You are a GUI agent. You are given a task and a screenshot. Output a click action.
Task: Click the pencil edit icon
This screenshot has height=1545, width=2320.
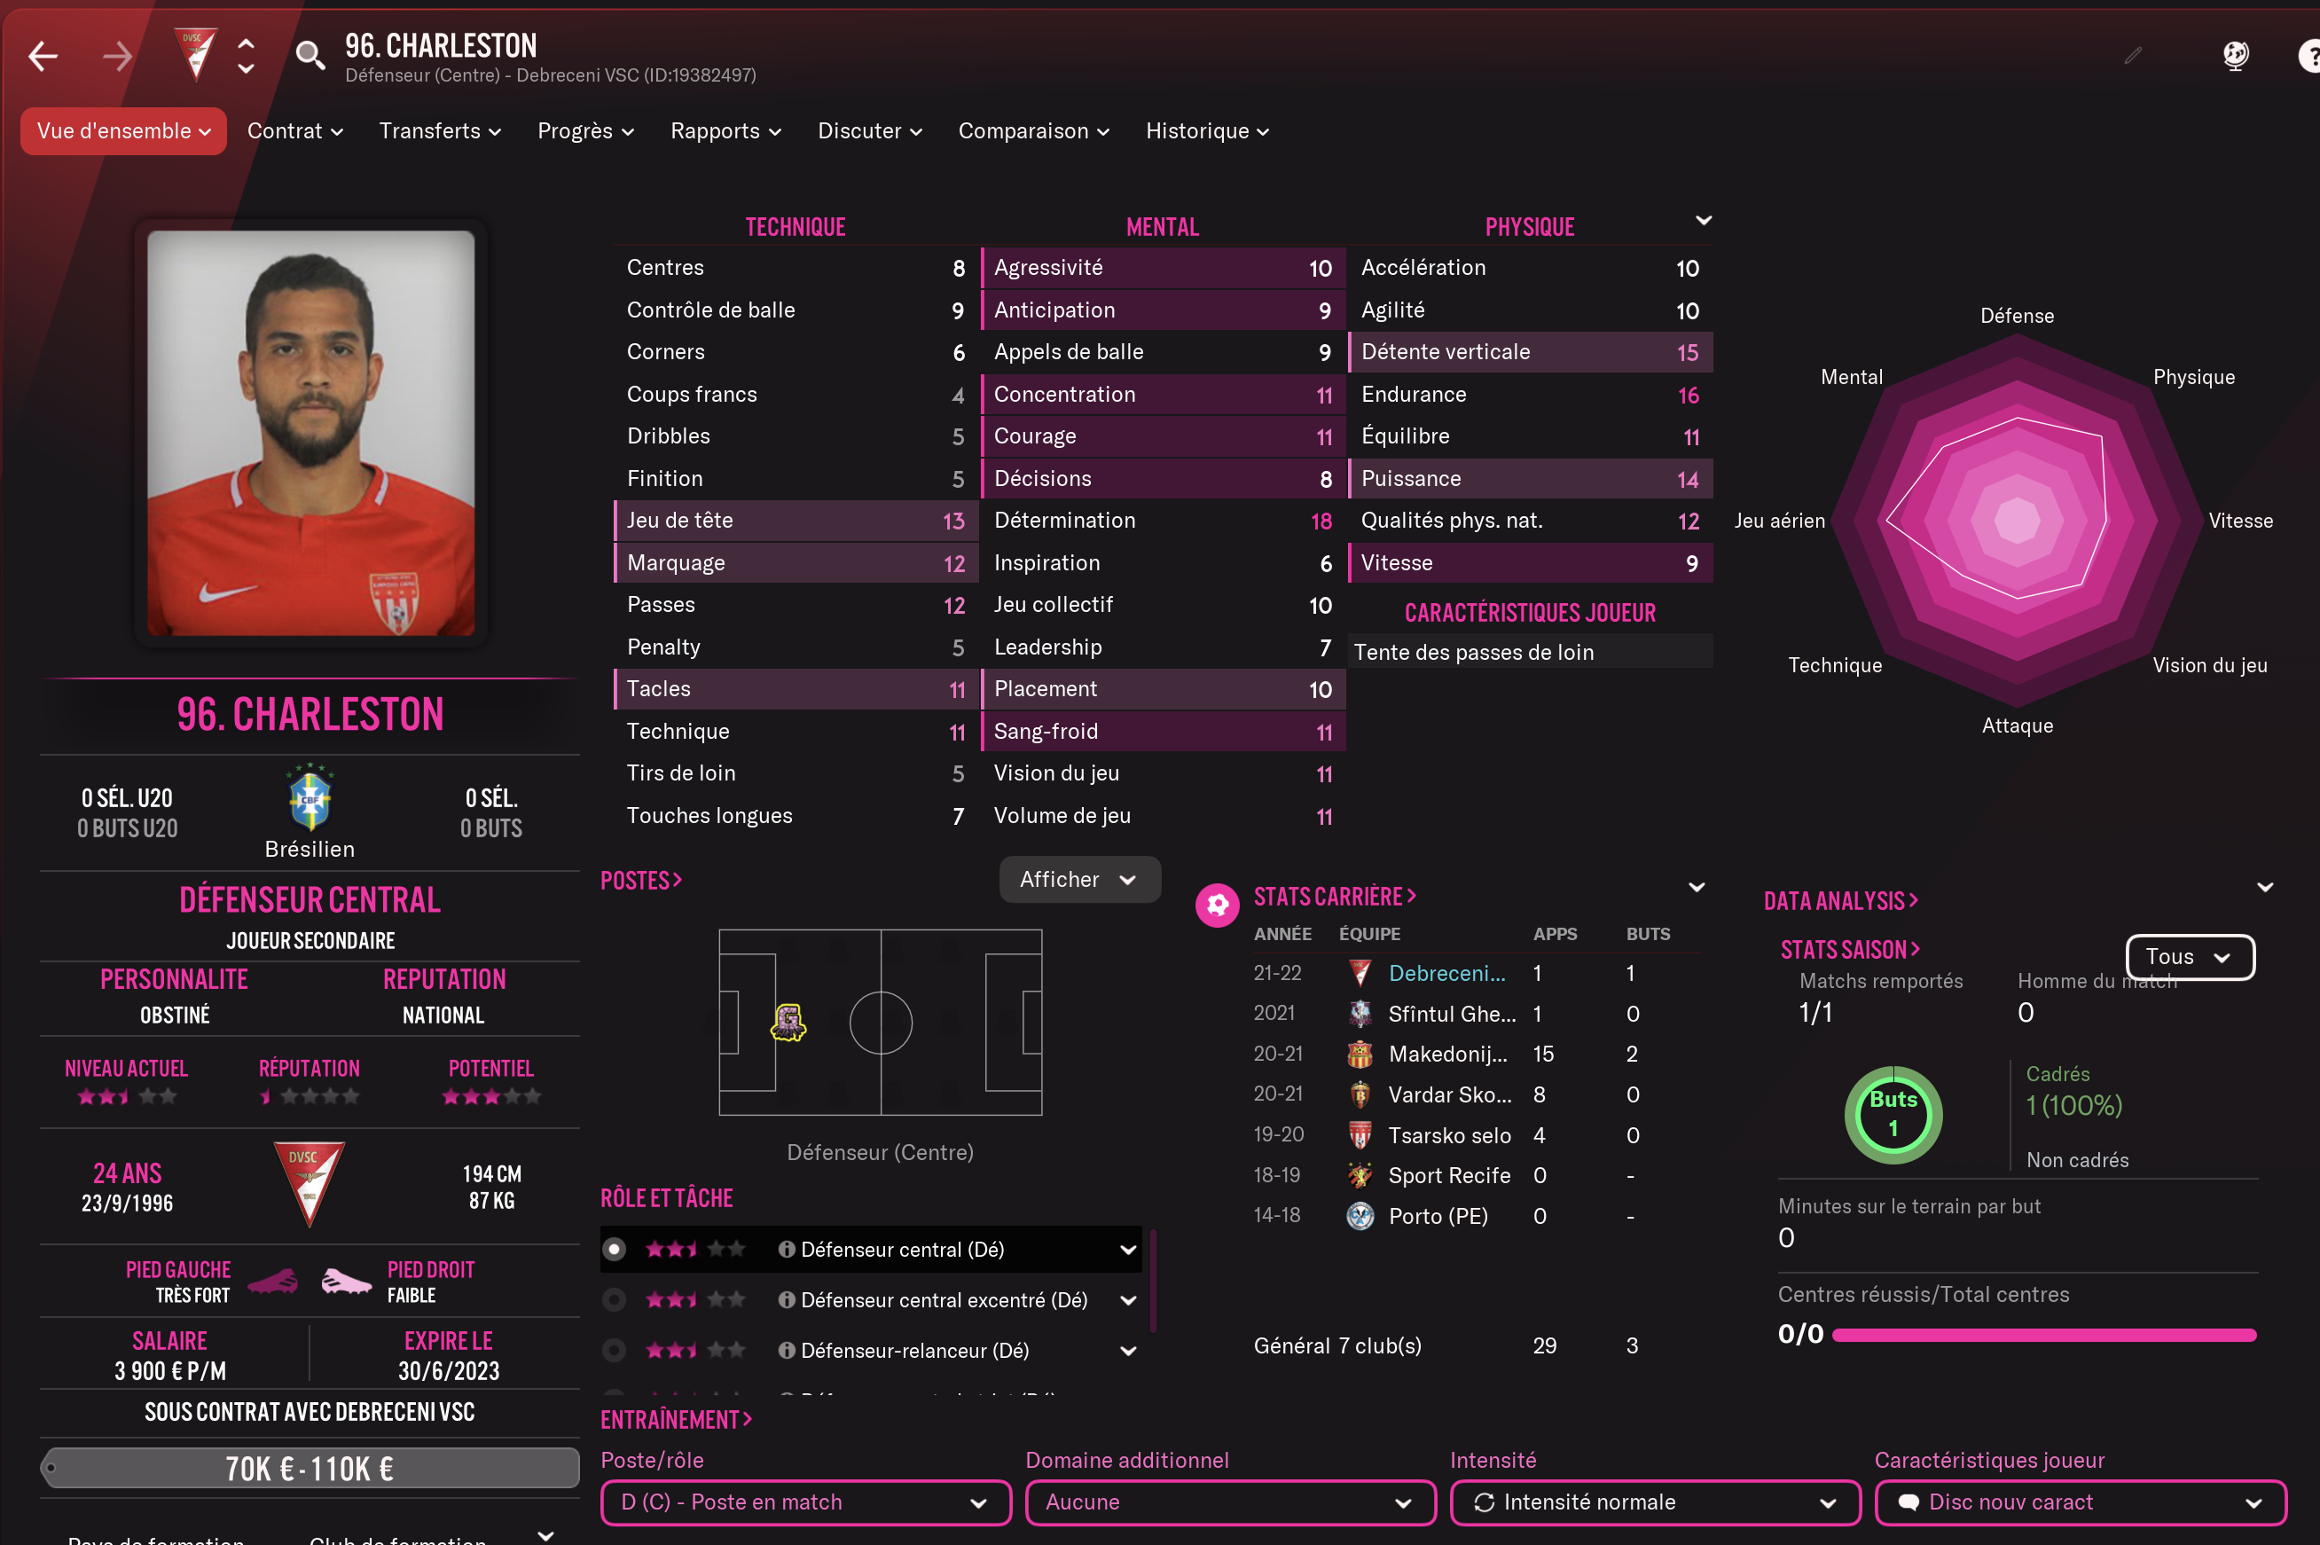click(x=2132, y=56)
